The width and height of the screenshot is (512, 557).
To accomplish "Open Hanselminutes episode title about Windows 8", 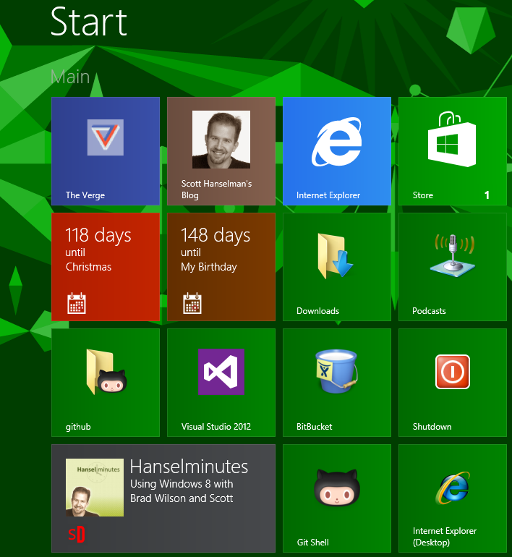I will coord(182,491).
